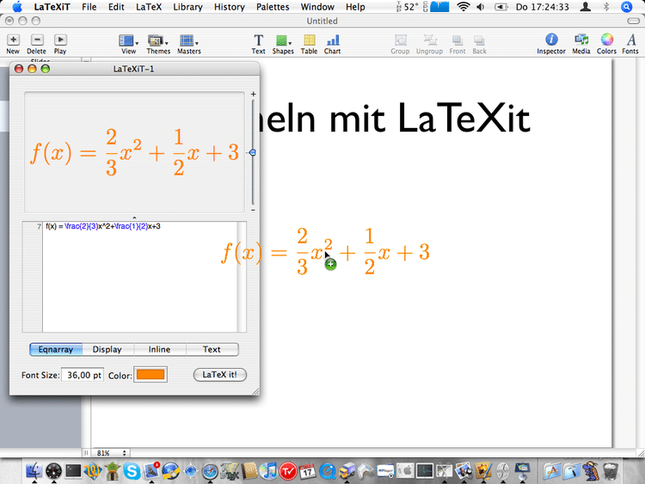Image resolution: width=645 pixels, height=484 pixels.
Task: Switch to Inline mode
Action: point(159,350)
